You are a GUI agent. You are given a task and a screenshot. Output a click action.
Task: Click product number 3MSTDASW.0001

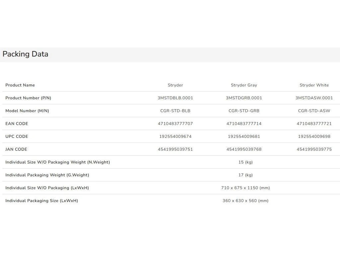tap(314, 98)
